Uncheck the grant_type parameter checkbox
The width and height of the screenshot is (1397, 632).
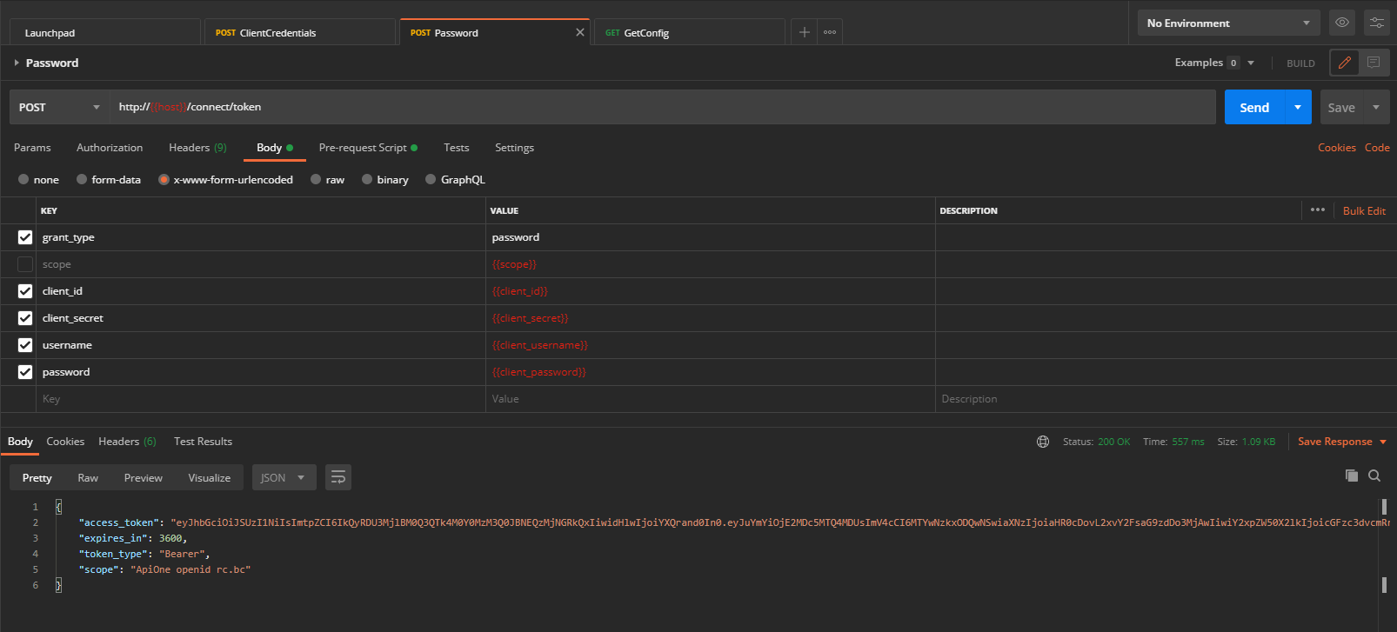(25, 237)
